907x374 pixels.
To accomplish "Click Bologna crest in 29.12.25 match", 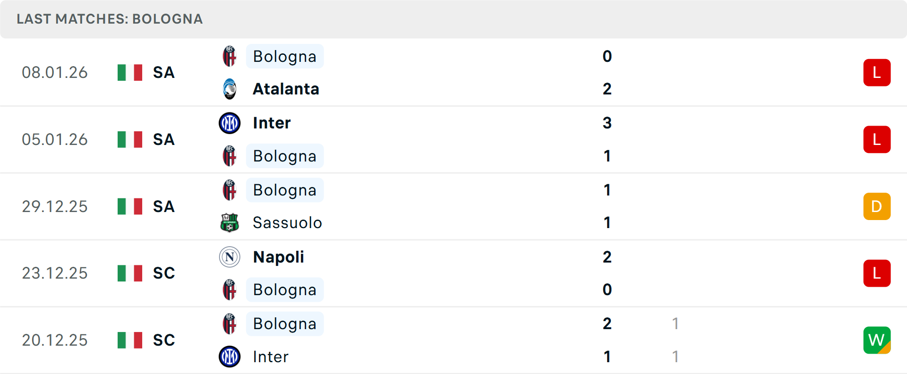I will tap(230, 190).
